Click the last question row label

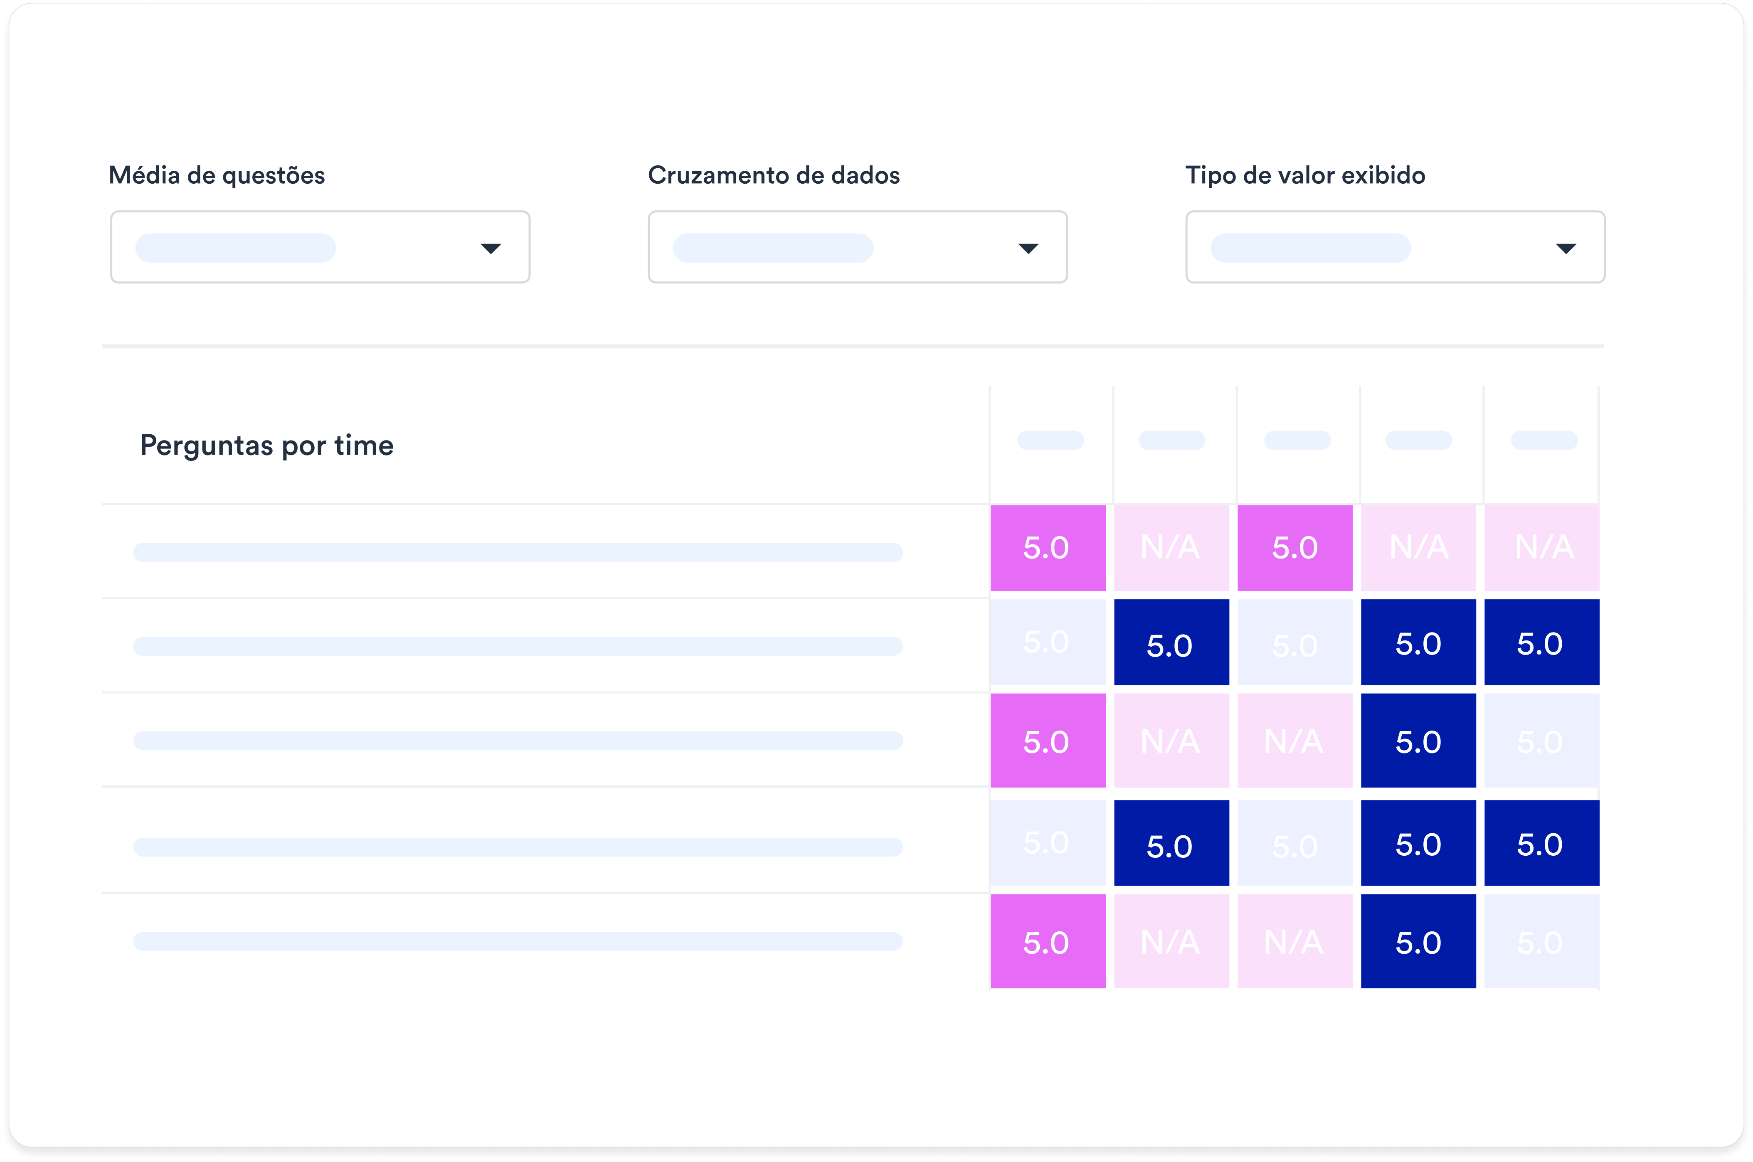click(518, 941)
